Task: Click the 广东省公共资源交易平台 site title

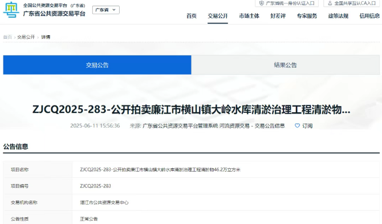Action: pyautogui.click(x=54, y=14)
